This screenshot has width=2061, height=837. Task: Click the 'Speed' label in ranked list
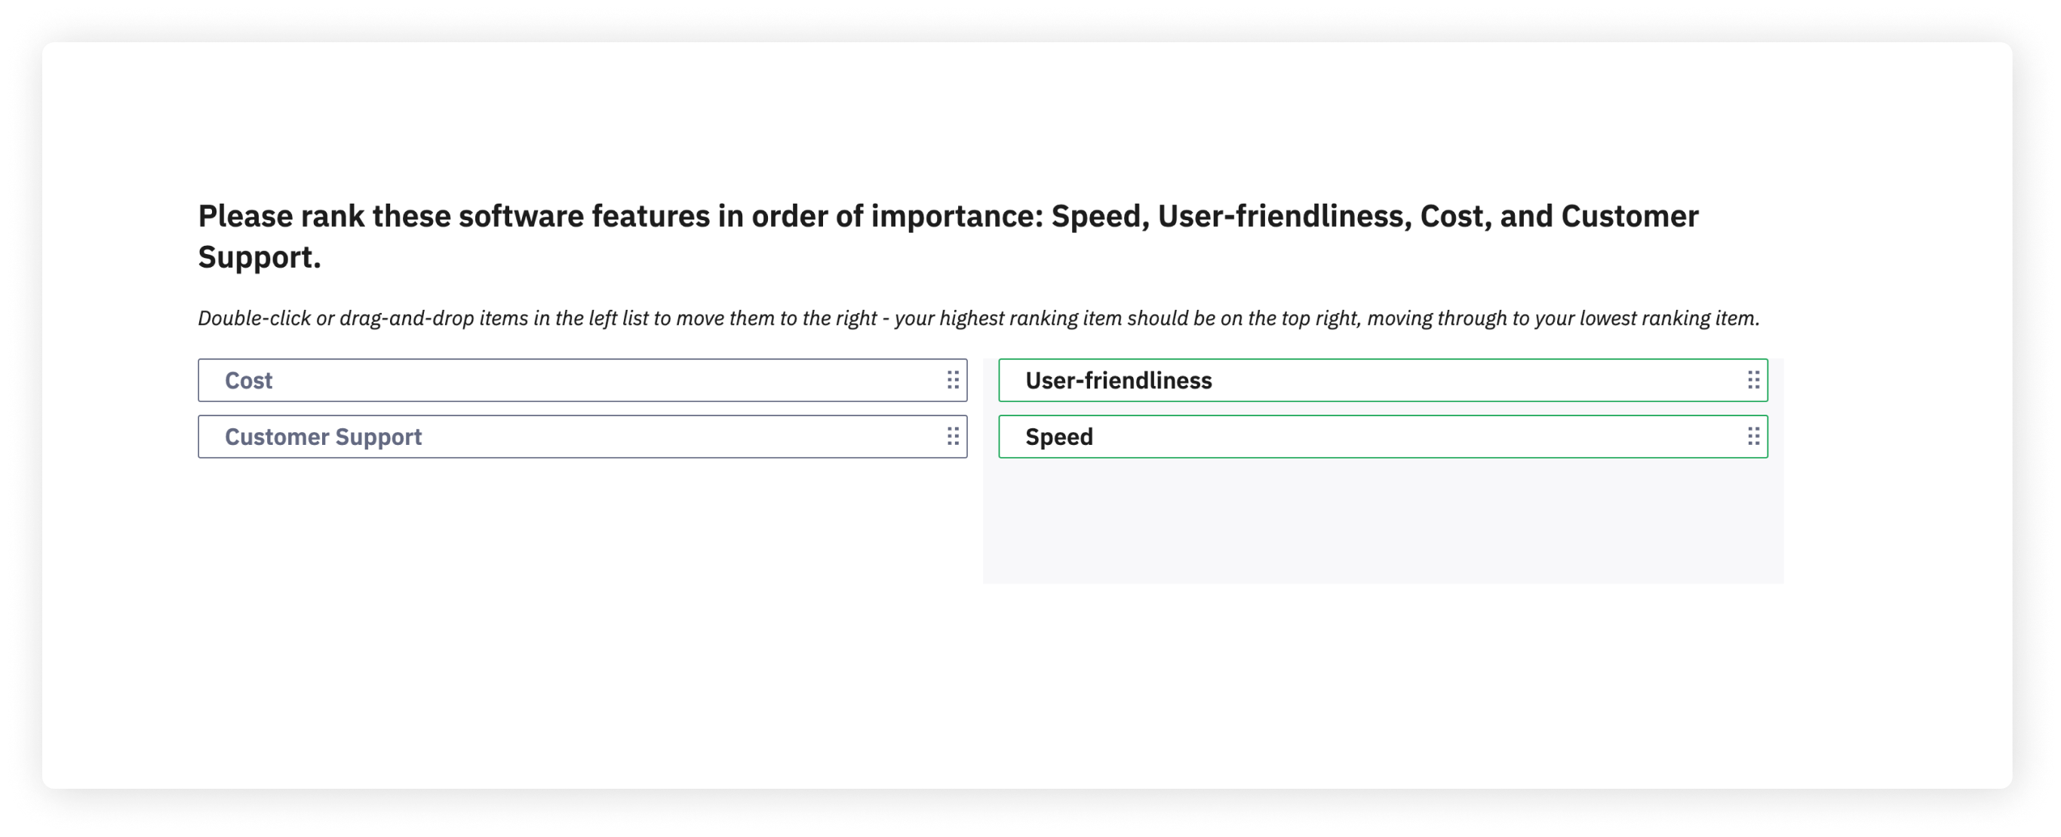[1058, 437]
